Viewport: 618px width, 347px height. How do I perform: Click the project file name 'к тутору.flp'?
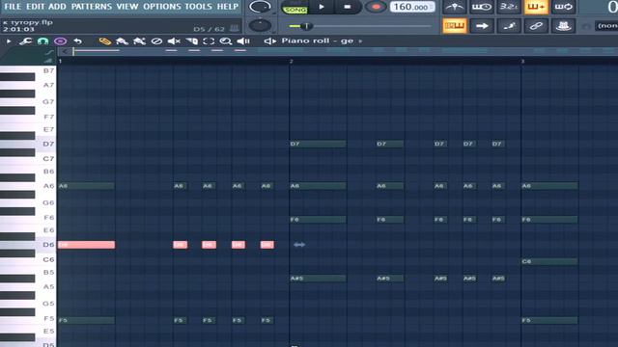click(x=28, y=22)
